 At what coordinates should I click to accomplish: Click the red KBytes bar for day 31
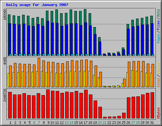152,105
